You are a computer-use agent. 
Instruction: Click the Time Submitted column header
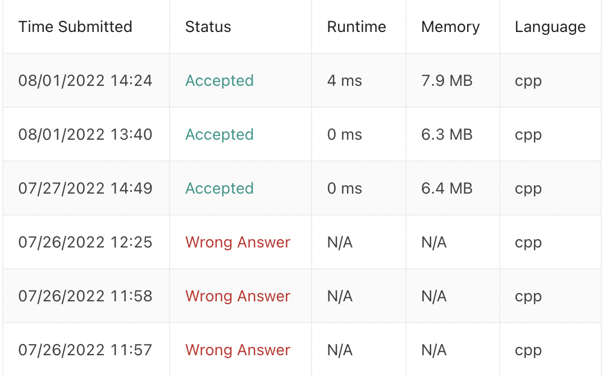(75, 27)
